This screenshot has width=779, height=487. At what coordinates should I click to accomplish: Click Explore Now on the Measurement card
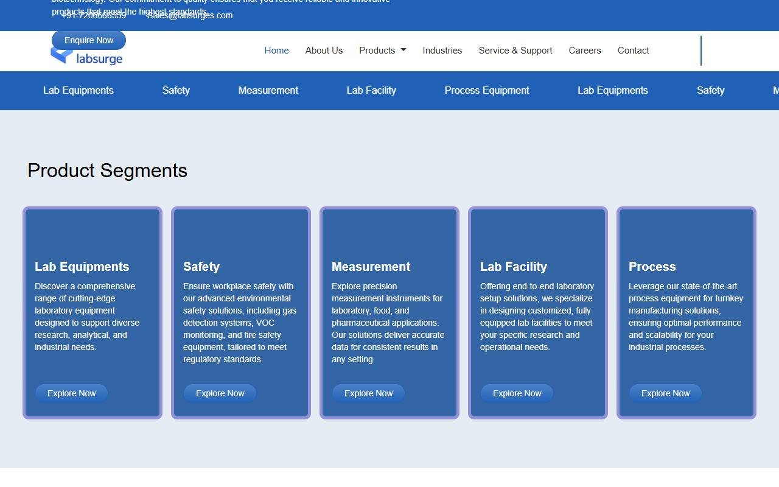pyautogui.click(x=368, y=393)
